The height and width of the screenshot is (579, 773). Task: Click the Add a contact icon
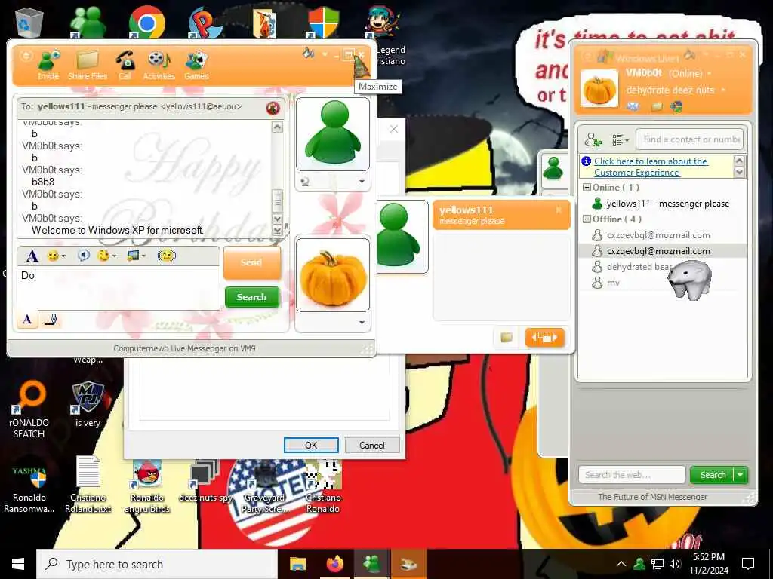[x=593, y=139]
